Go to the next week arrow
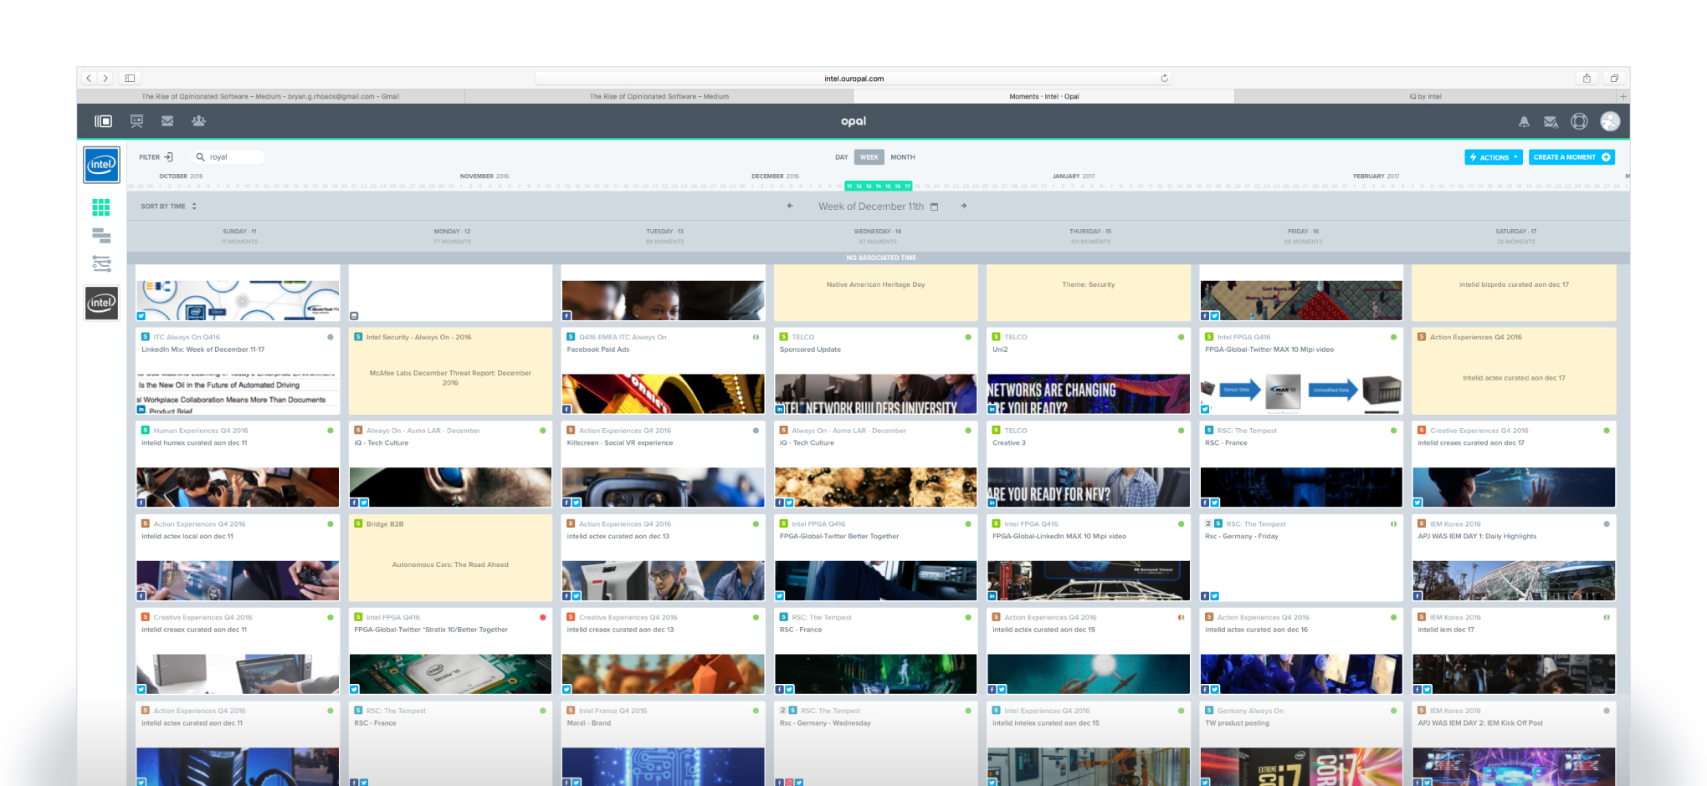This screenshot has width=1707, height=786. [x=963, y=206]
